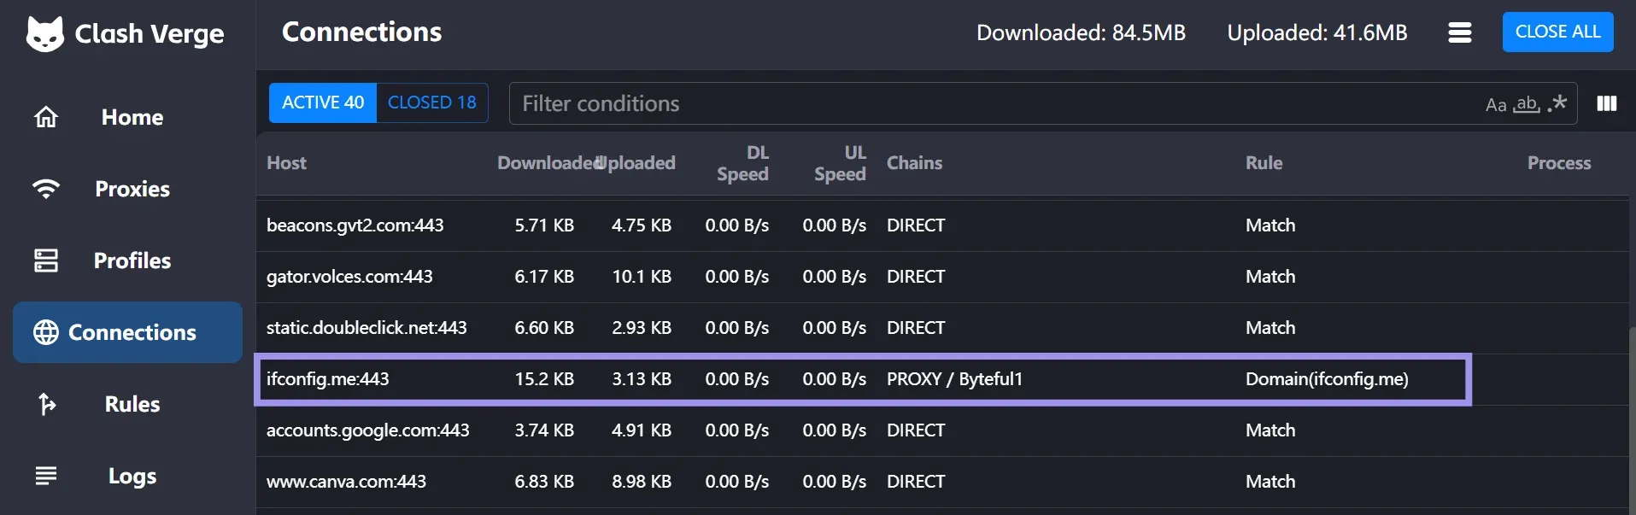Viewport: 1636px width, 515px height.
Task: Select the gator.volces.com:443 connection
Action: [941, 277]
